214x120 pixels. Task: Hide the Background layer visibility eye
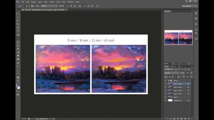[x=166, y=100]
